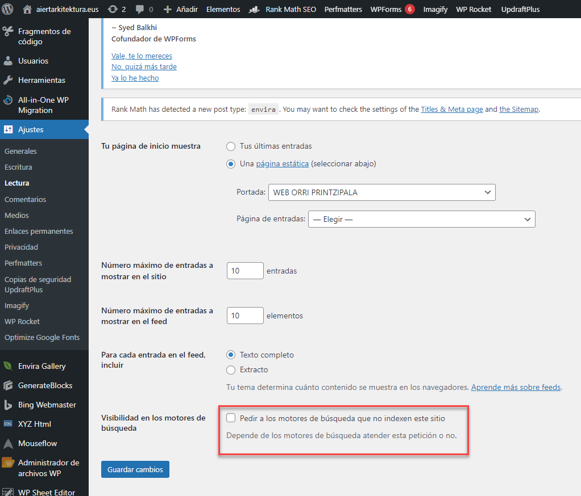Click the GenerateBlocks icon
The width and height of the screenshot is (581, 496).
coord(8,385)
